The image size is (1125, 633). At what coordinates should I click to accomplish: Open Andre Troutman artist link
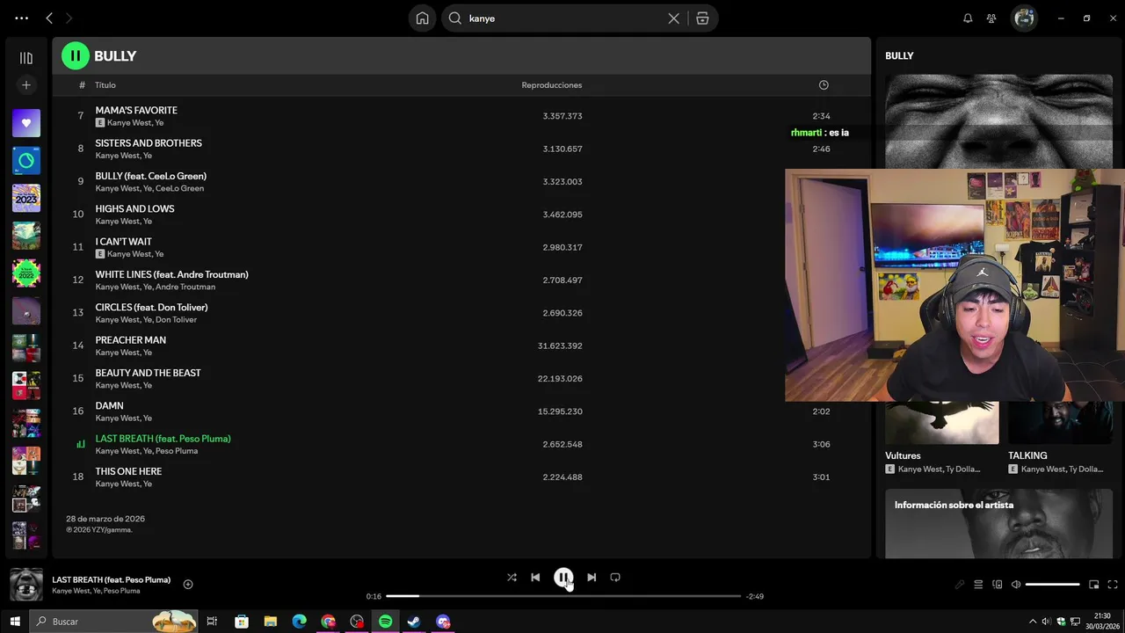pyautogui.click(x=185, y=287)
